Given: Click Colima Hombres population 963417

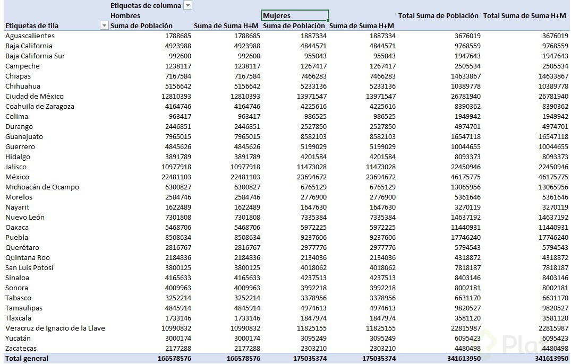Looking at the screenshot, I should coord(180,117).
